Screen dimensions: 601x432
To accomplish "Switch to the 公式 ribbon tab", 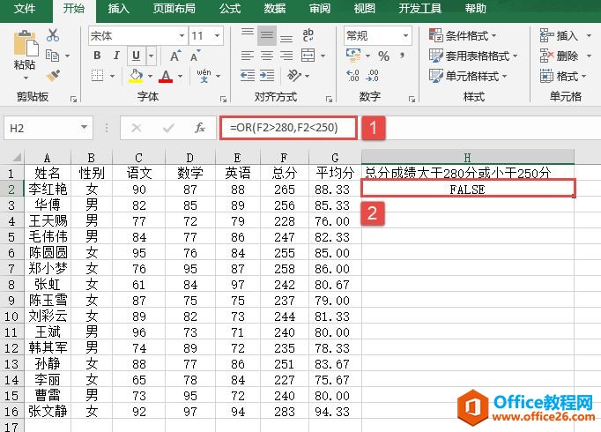I will [x=229, y=9].
